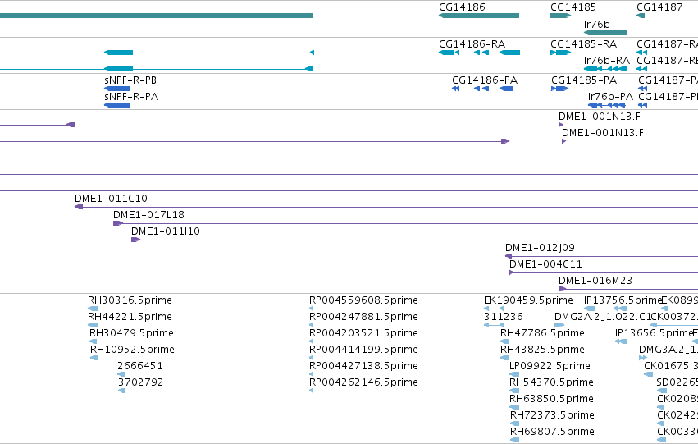This screenshot has height=444, width=698.
Task: Select the Ir76b-PA protein label
Action: click(610, 97)
